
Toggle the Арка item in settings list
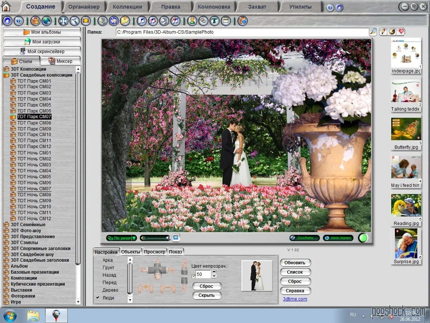107,260
